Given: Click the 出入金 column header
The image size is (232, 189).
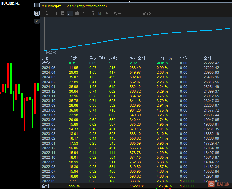Looking at the screenshot, I should pyautogui.click(x=186, y=58).
